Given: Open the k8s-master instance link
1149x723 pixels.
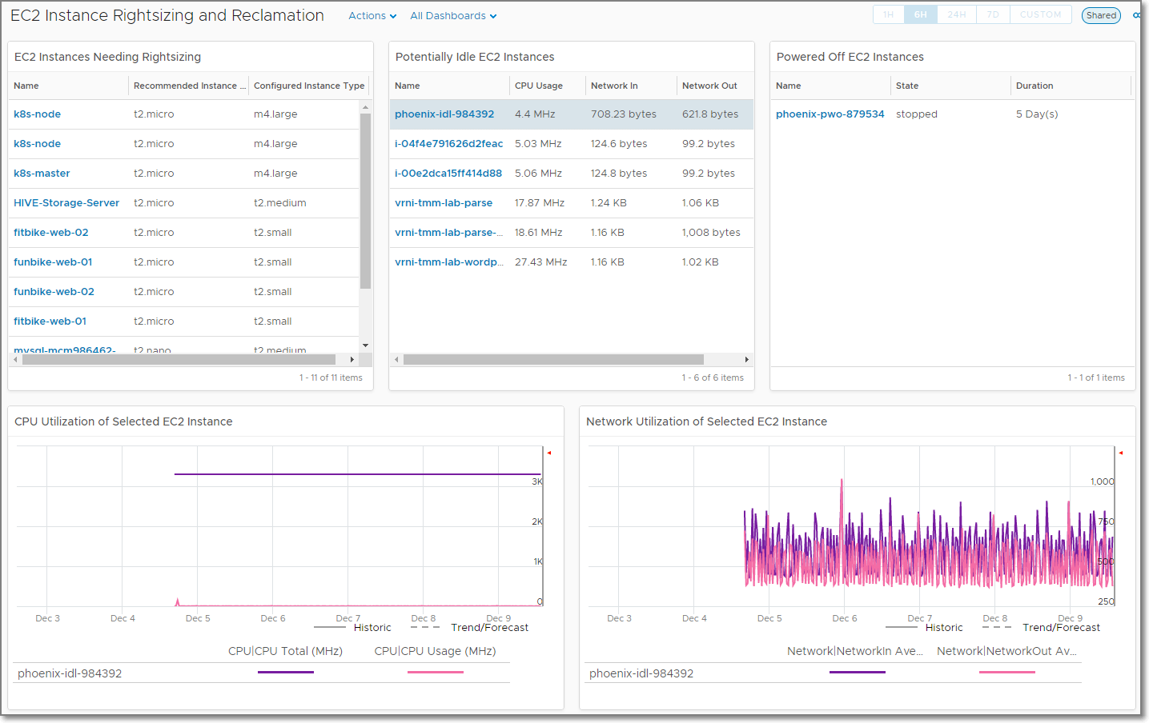Looking at the screenshot, I should [x=42, y=174].
